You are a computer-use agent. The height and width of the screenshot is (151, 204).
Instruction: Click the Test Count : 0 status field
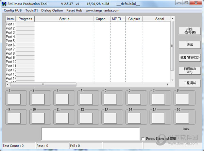pyautogui.click(x=19, y=146)
